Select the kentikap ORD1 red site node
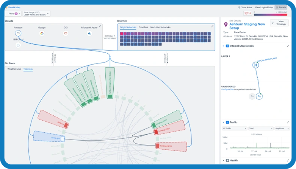296x169 pixels. pos(169,127)
